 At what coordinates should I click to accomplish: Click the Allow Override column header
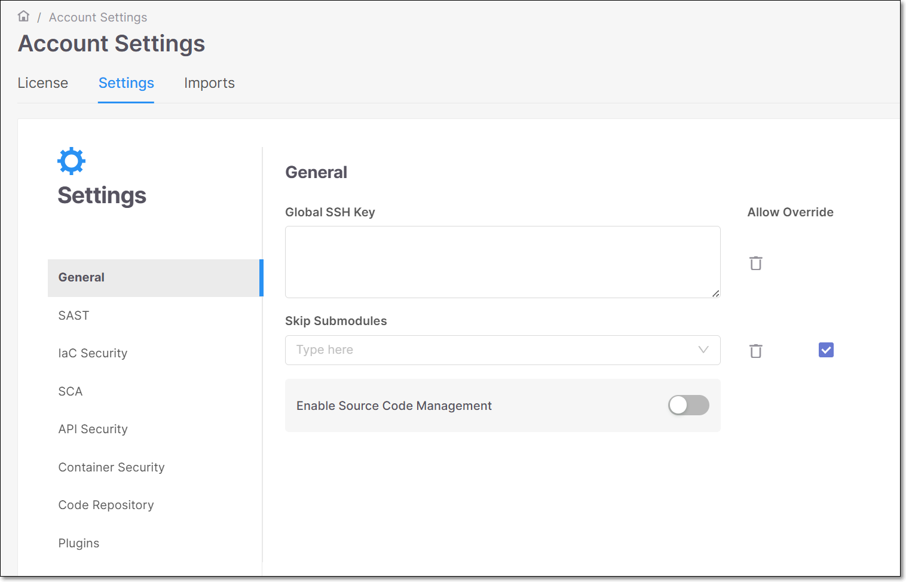coord(790,212)
